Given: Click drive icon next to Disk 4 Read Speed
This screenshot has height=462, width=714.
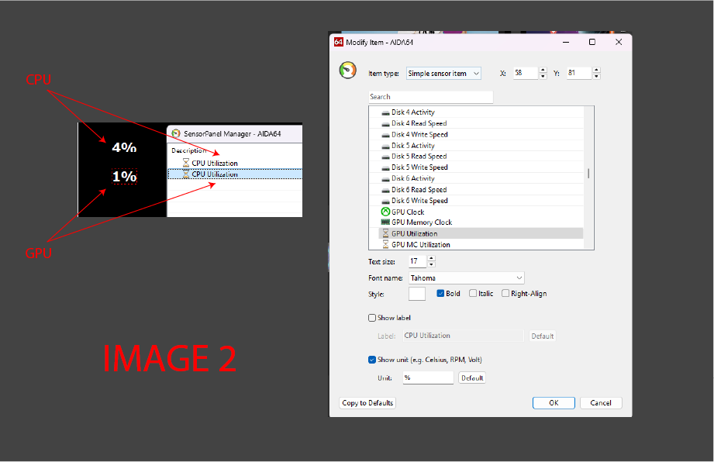Looking at the screenshot, I should click(386, 123).
